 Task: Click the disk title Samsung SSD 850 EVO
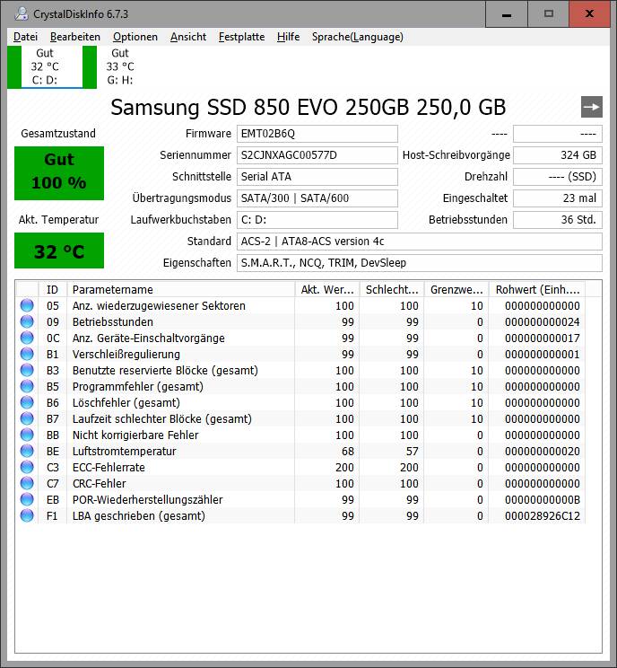click(x=308, y=107)
